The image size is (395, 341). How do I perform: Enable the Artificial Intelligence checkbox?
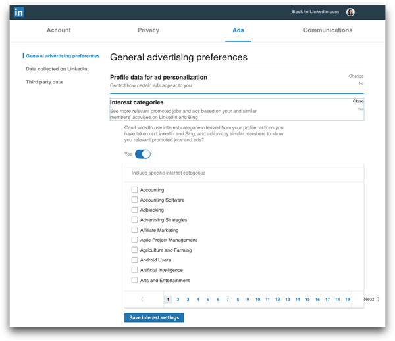point(134,270)
